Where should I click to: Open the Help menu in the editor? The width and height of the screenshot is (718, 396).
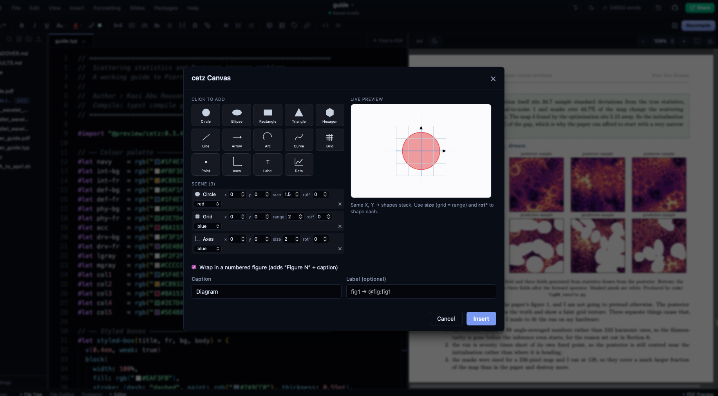192,8
